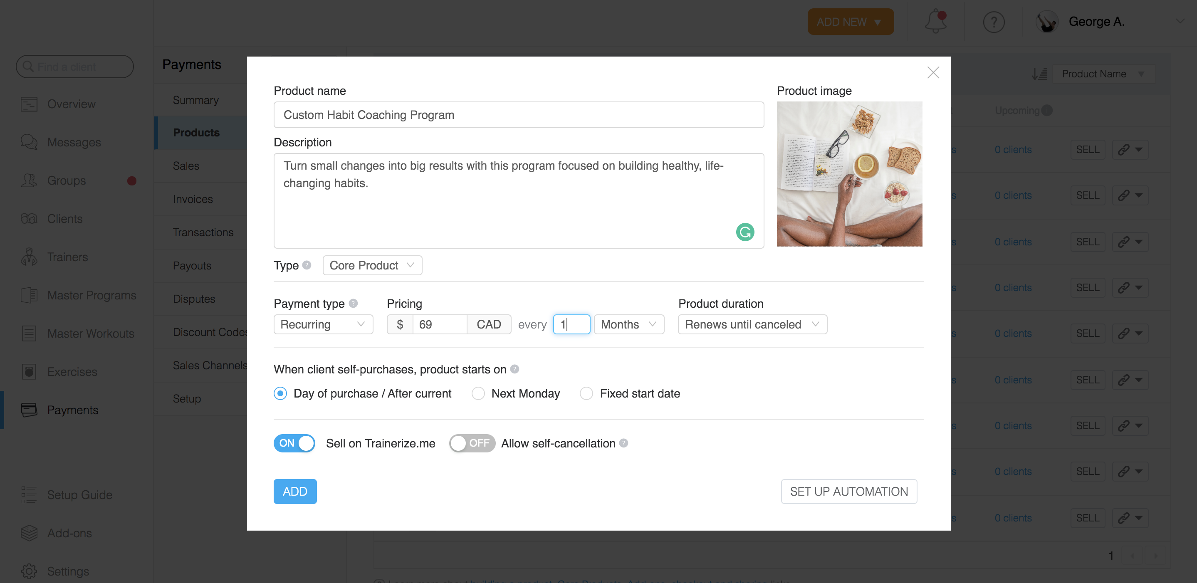Click the product start date help icon
Viewport: 1197px width, 583px height.
514,369
